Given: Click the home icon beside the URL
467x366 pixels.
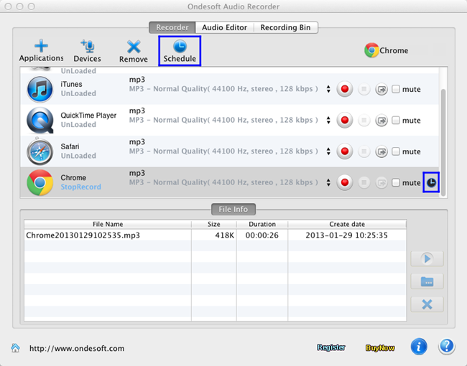Looking at the screenshot, I should [15, 348].
